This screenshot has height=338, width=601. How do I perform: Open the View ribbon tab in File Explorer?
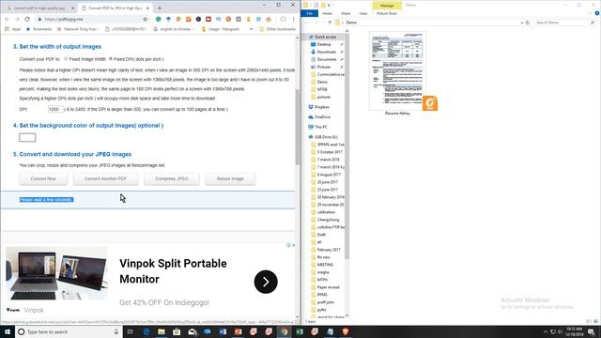pyautogui.click(x=363, y=13)
